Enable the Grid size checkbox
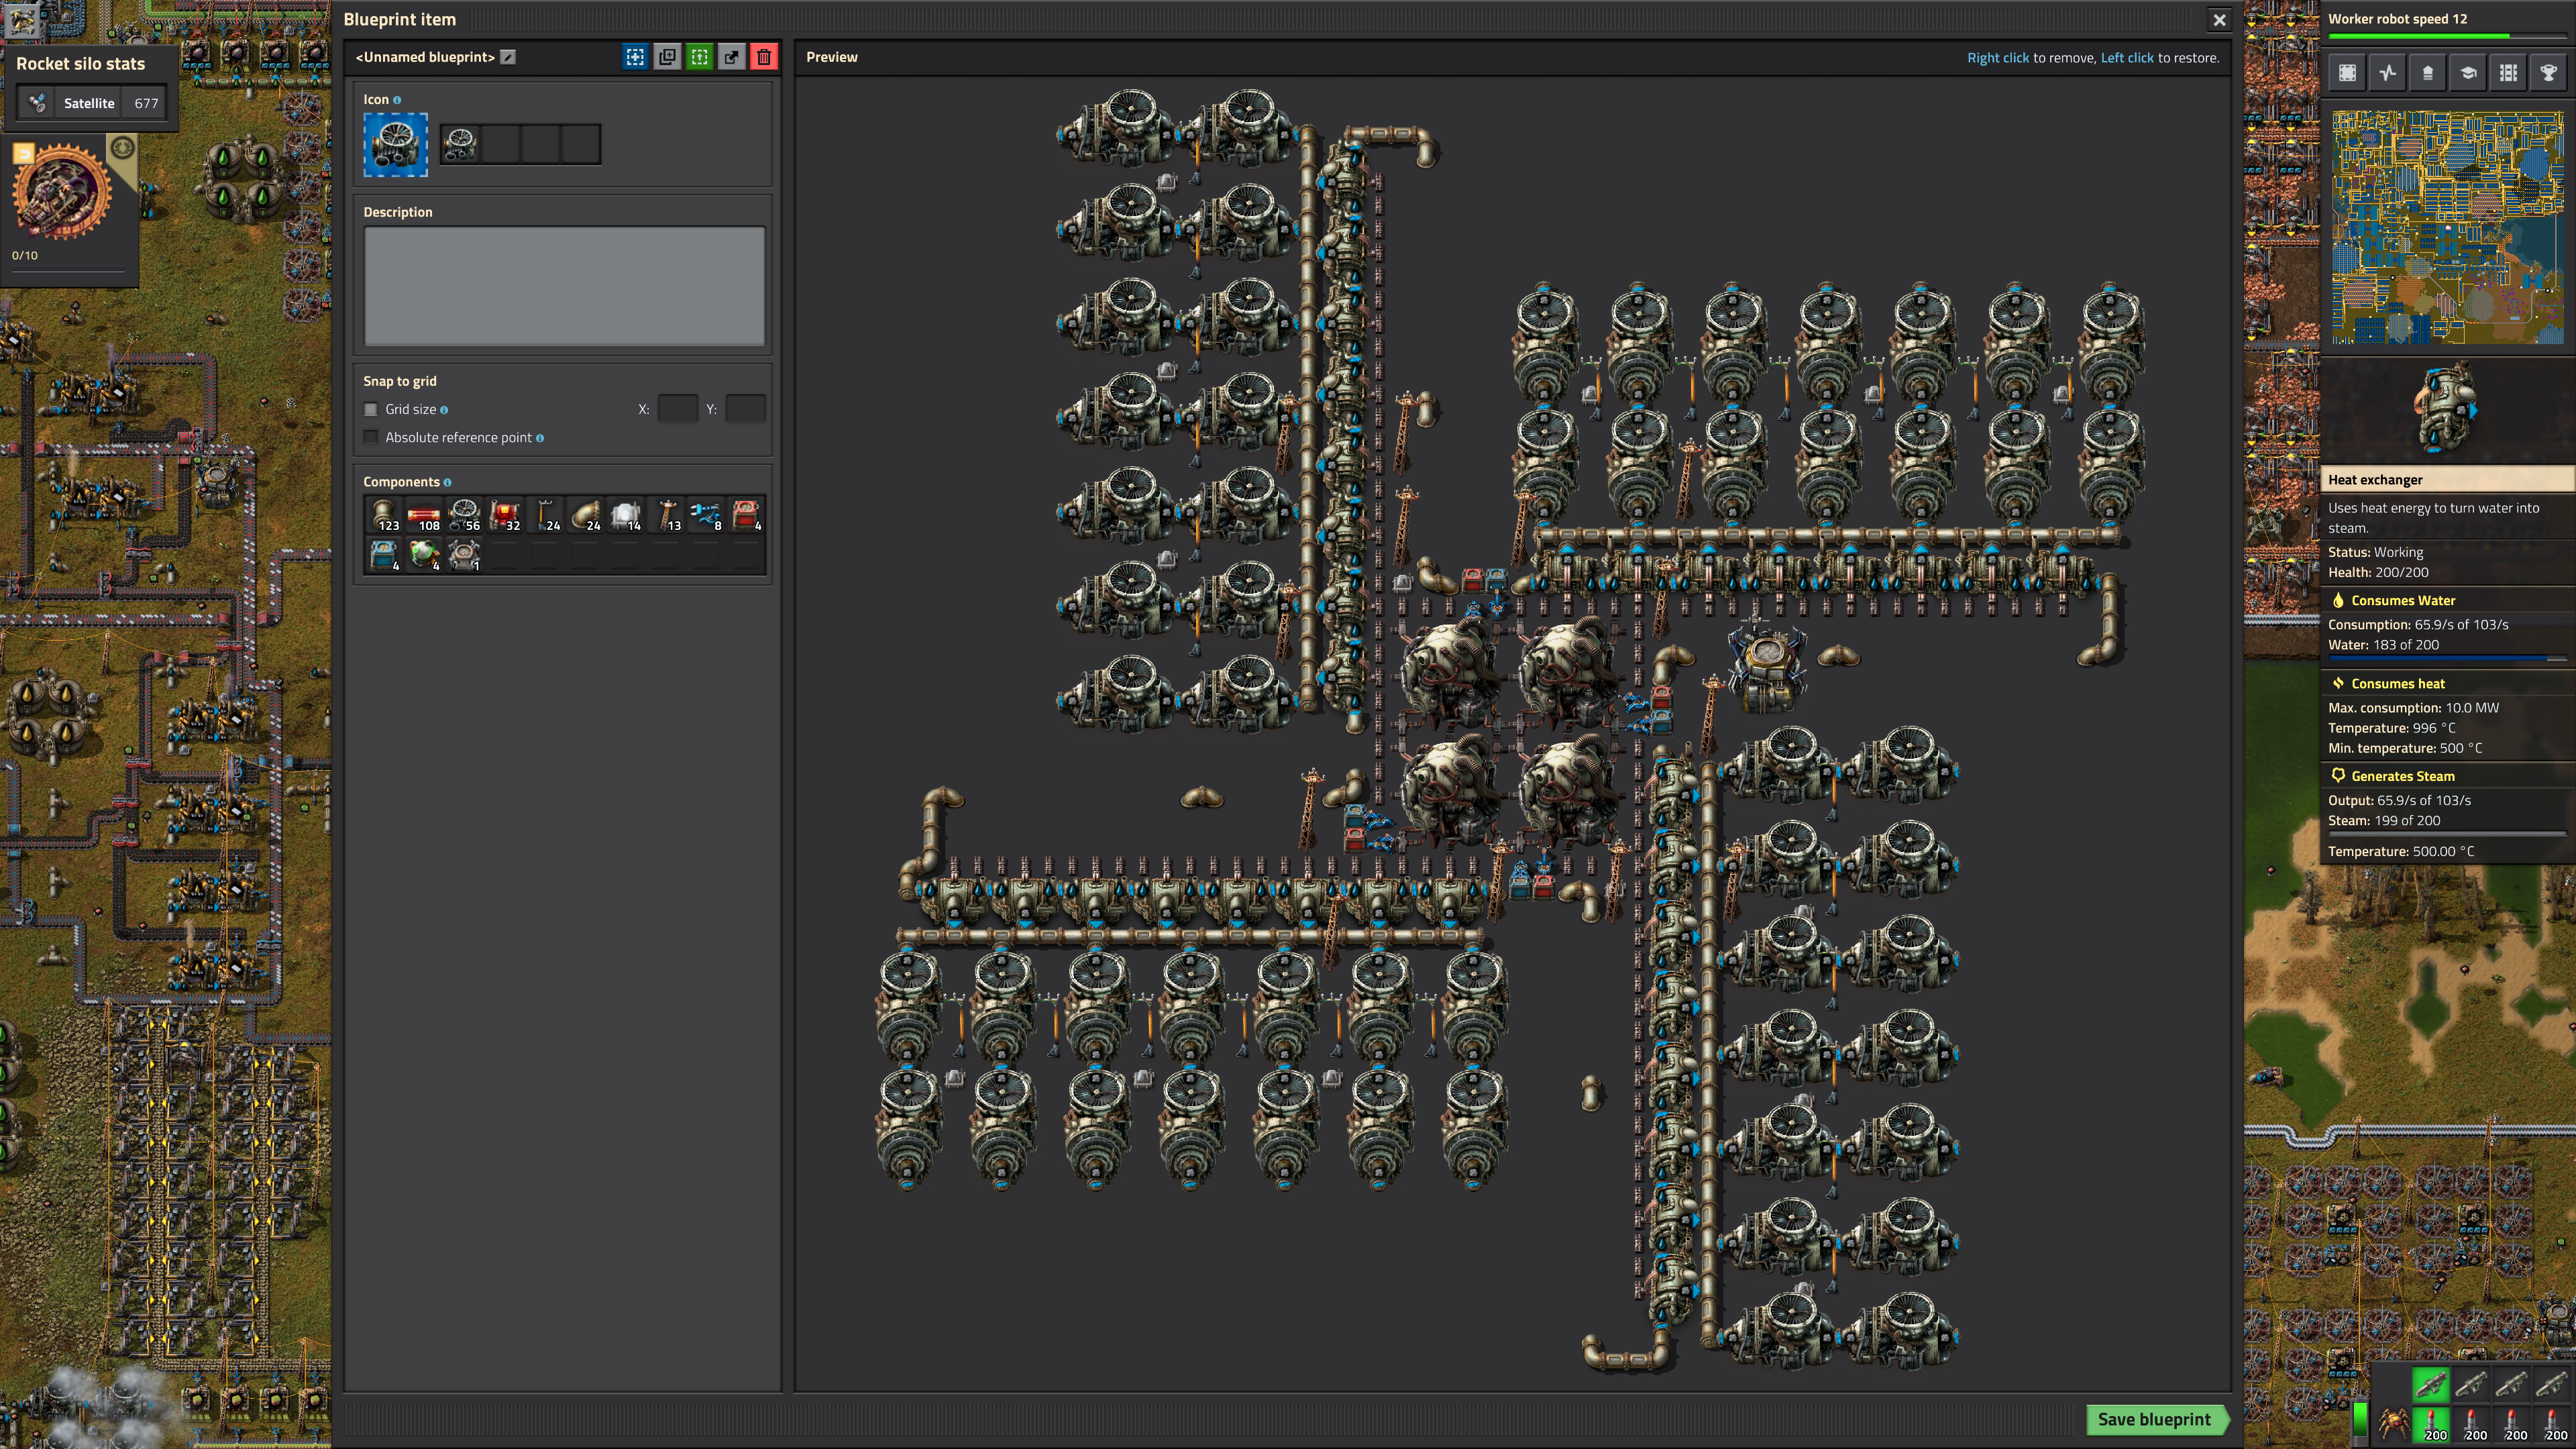 point(371,409)
